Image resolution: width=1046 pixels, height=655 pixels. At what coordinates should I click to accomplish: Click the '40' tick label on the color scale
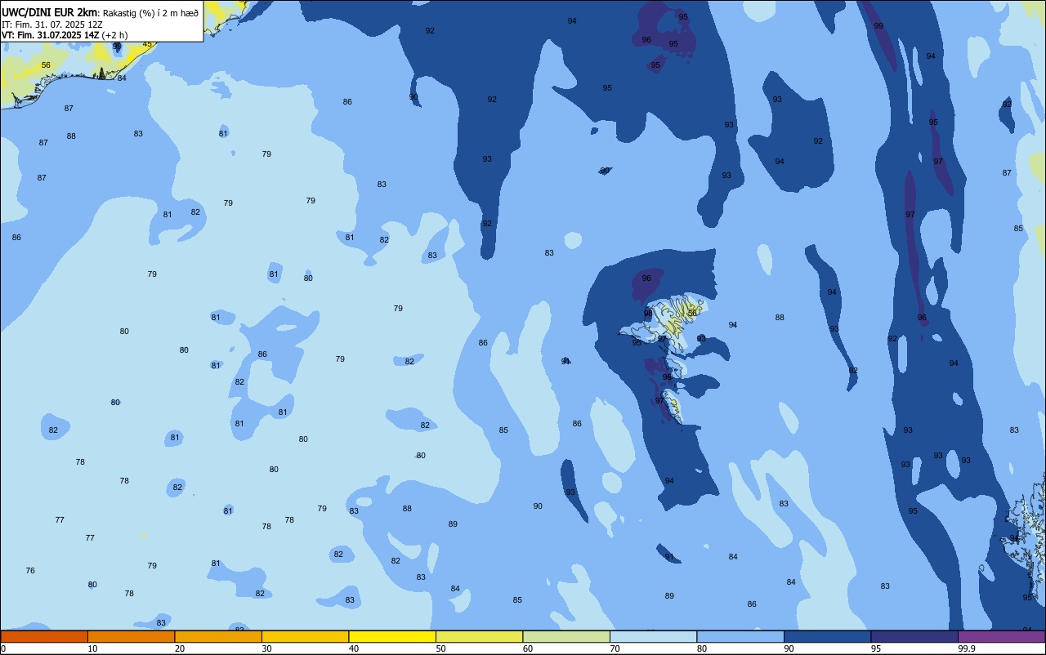(x=353, y=648)
